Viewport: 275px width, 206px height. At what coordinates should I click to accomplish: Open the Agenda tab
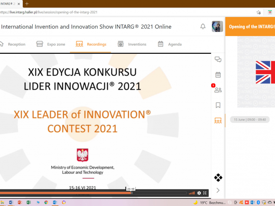click(170, 44)
